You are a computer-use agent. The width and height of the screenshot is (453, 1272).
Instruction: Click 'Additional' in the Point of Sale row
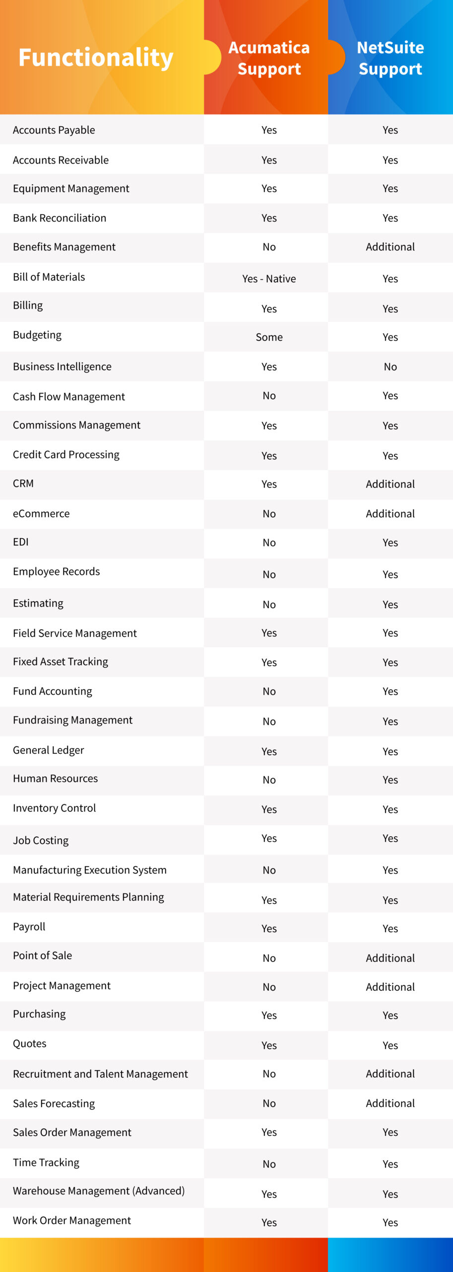pos(390,958)
